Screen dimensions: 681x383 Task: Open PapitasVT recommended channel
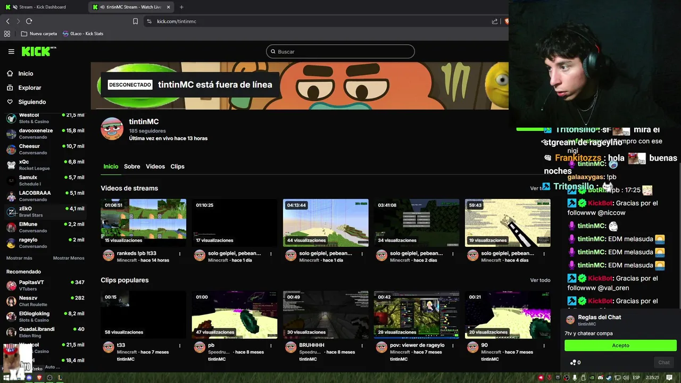45,285
